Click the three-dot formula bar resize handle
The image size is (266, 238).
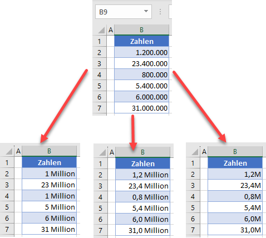(x=160, y=12)
